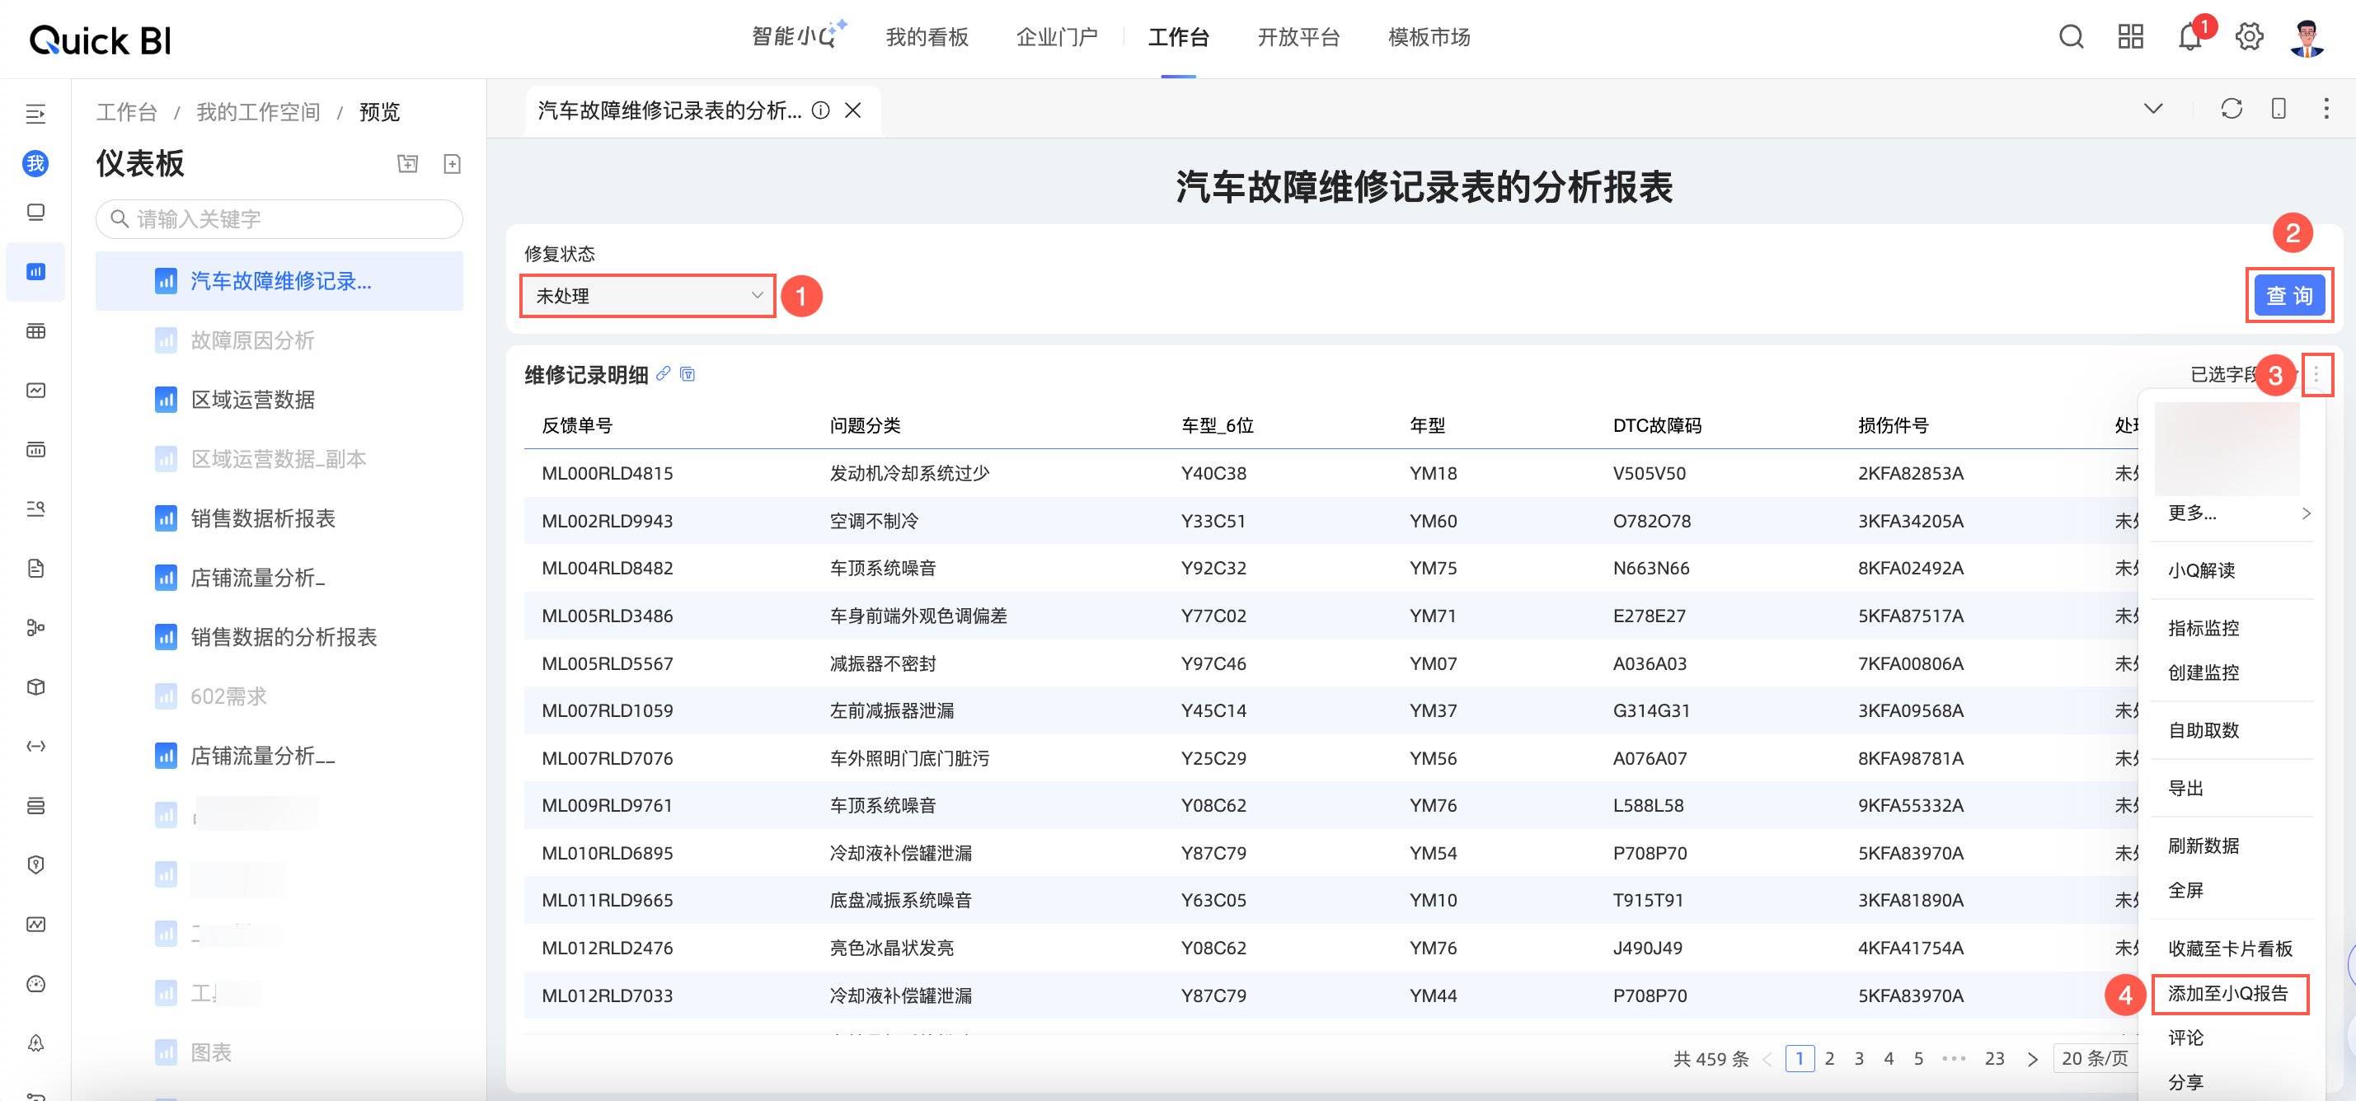2356x1101 pixels.
Task: Switch to 我的看板 top navigation tab
Action: point(927,36)
